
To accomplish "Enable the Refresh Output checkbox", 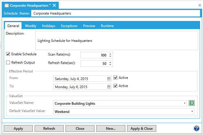I will 8,63.
